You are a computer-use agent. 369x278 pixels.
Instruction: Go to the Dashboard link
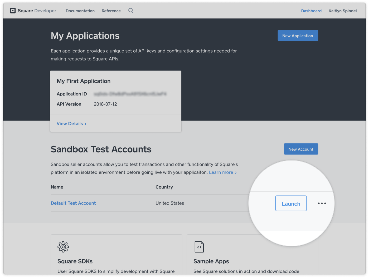[311, 11]
